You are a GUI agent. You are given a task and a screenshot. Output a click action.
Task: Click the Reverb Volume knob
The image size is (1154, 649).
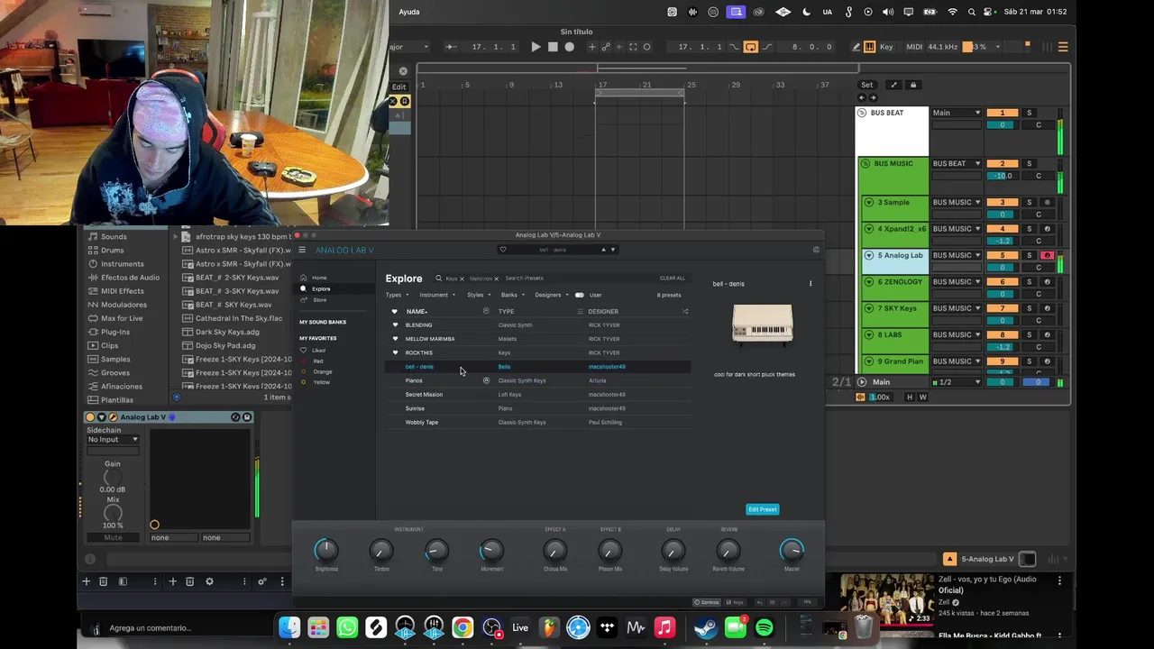pyautogui.click(x=728, y=550)
